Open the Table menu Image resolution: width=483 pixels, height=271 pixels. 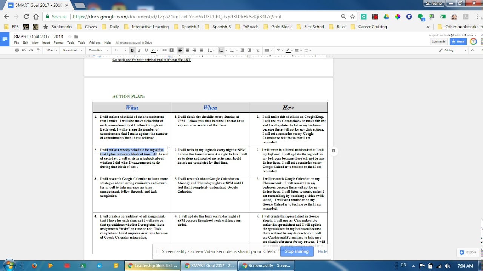[x=82, y=43]
